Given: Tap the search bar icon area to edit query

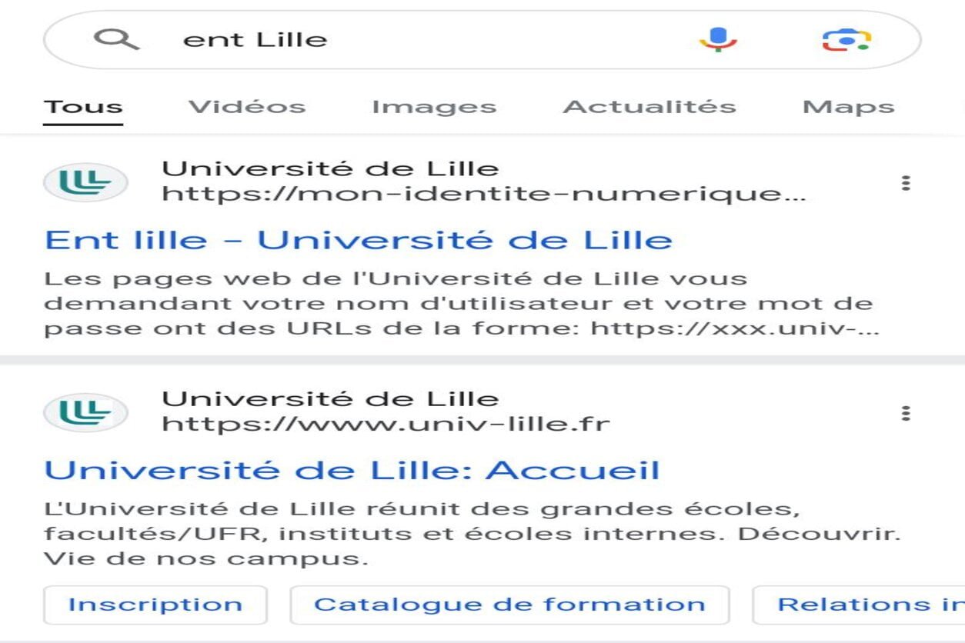Looking at the screenshot, I should pos(118,38).
